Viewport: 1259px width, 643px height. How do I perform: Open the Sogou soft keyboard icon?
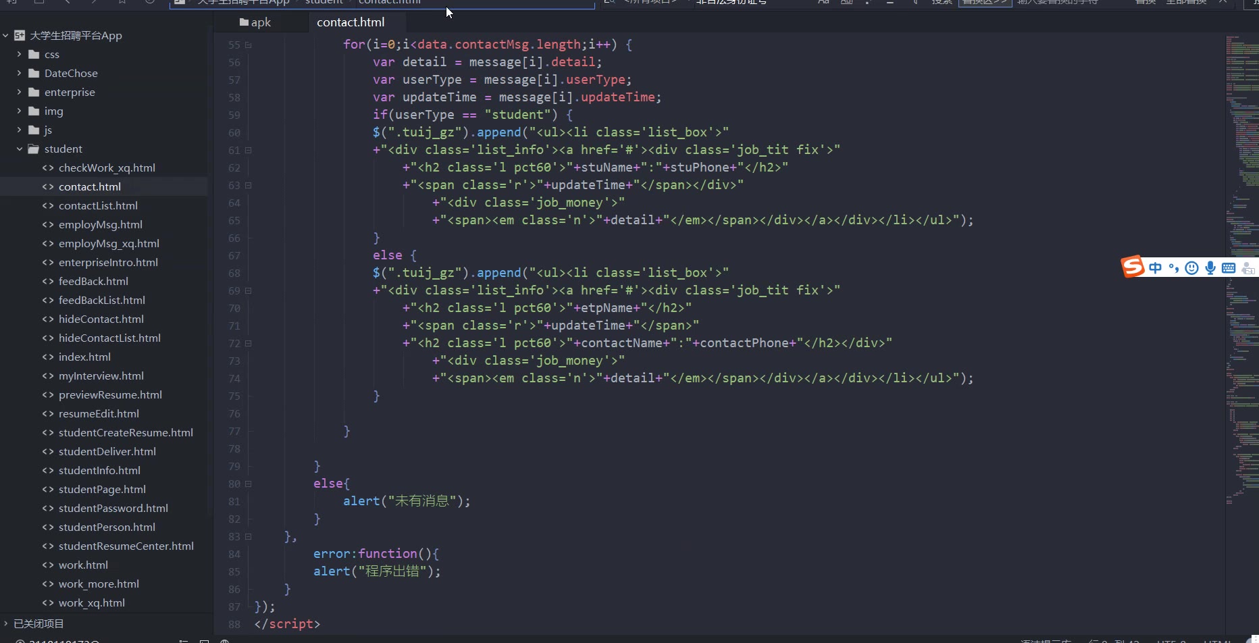click(1229, 268)
